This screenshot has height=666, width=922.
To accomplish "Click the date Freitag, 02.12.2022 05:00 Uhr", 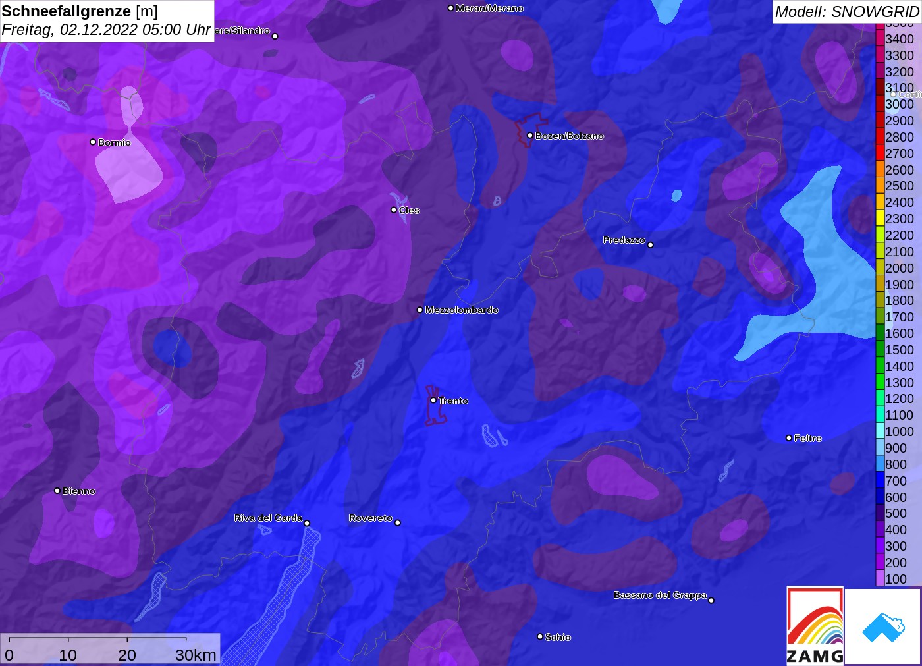I will pos(106,30).
